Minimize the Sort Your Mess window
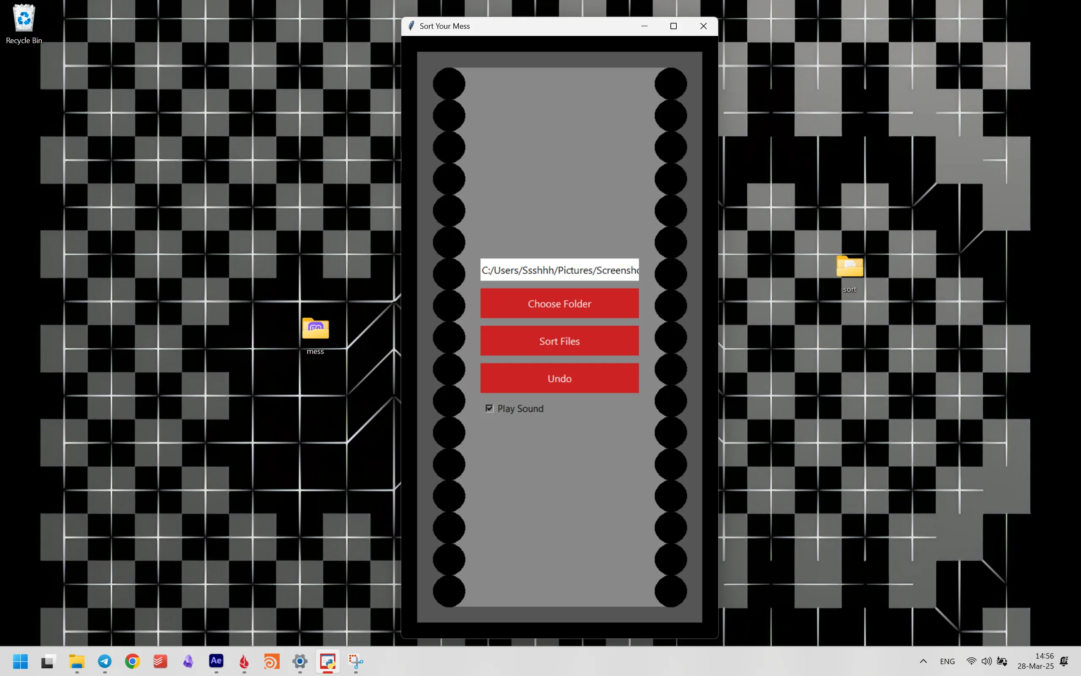1081x676 pixels. tap(644, 26)
